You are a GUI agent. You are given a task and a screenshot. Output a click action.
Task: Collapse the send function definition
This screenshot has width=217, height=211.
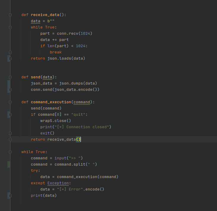click(10, 77)
